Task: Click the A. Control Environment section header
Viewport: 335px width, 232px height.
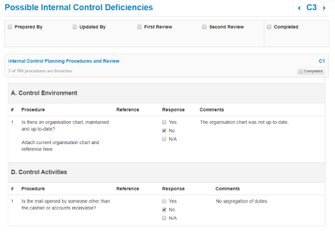Action: point(44,93)
